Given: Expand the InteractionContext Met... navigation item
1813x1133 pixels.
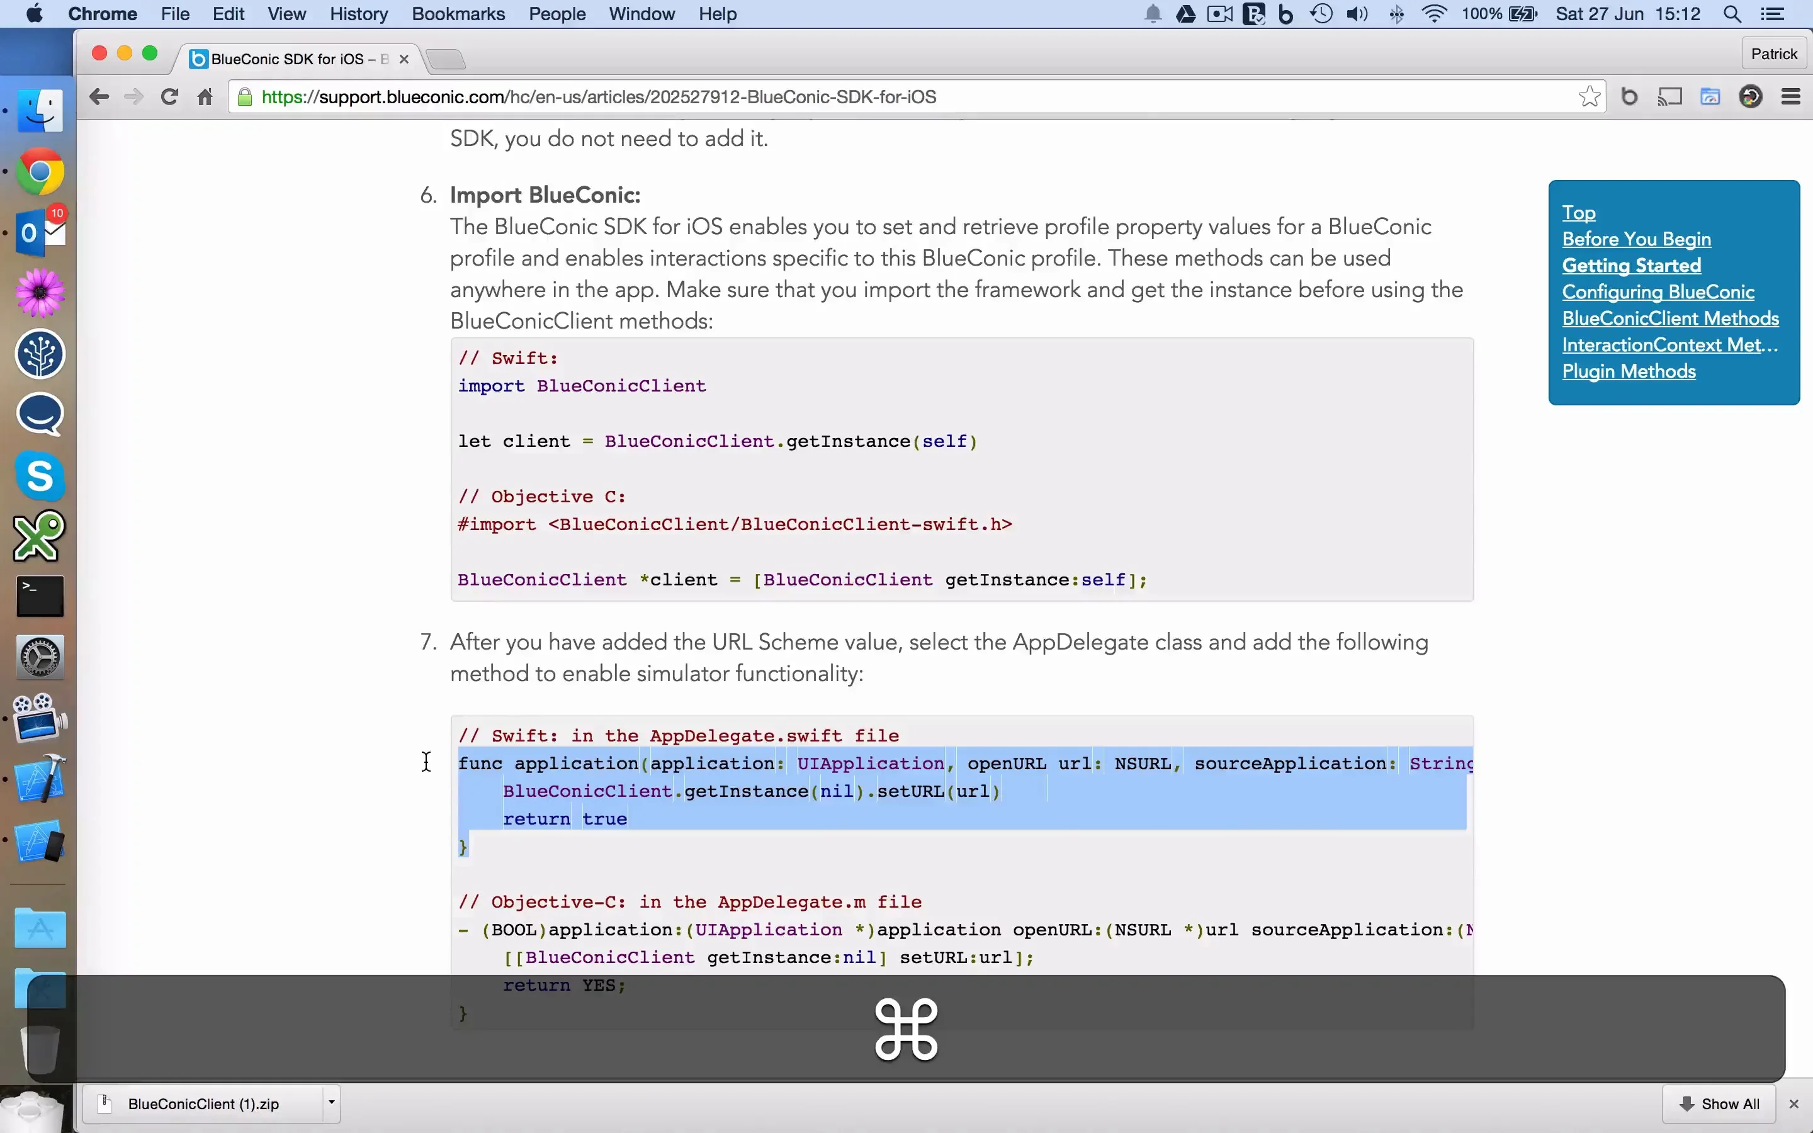Looking at the screenshot, I should pos(1671,344).
